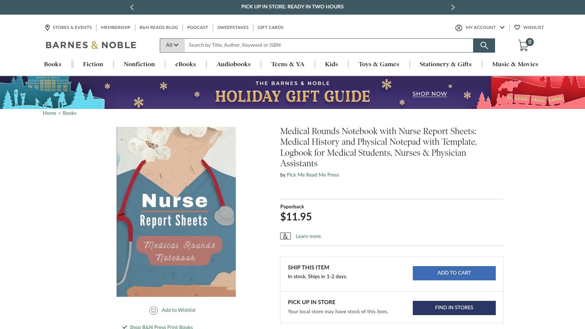
Task: Click the B&N membership ampersand icon
Action: tap(285, 236)
